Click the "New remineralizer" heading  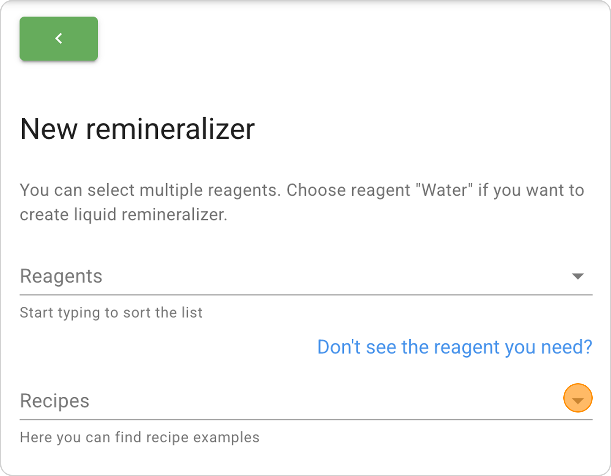point(137,129)
